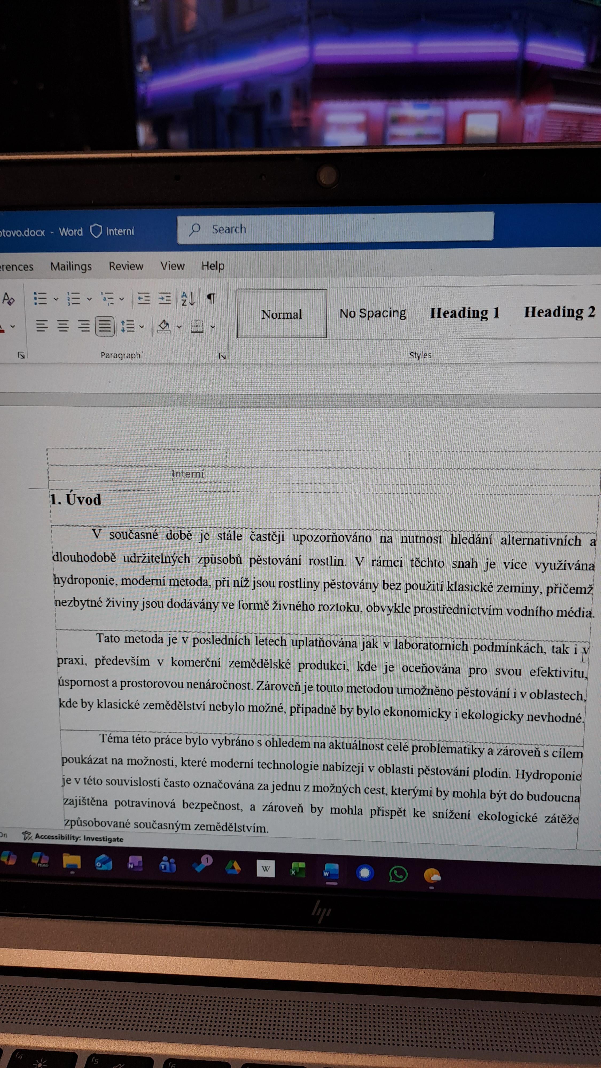Expand the line spacing dropdown

pos(142,327)
